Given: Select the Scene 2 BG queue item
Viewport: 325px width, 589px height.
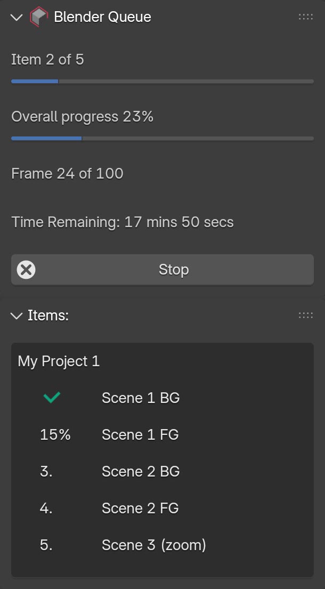Looking at the screenshot, I should [x=141, y=472].
